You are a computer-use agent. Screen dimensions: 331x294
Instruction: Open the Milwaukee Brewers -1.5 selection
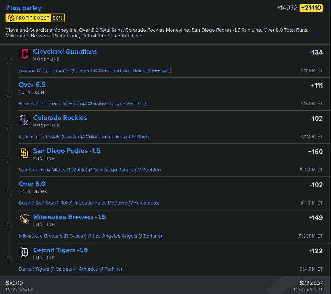click(x=70, y=217)
